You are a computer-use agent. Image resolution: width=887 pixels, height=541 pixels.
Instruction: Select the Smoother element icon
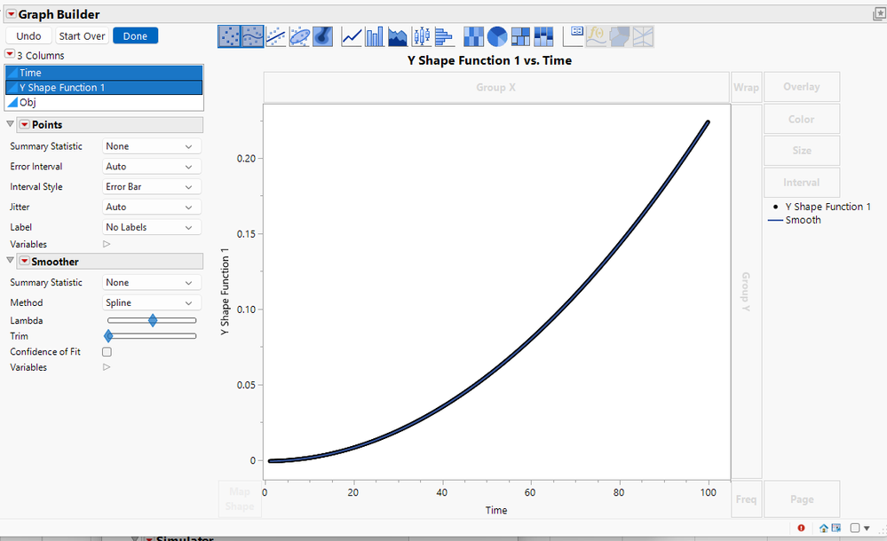(x=252, y=36)
